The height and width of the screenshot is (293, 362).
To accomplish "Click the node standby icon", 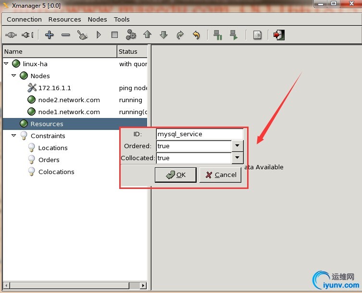I will (218, 35).
